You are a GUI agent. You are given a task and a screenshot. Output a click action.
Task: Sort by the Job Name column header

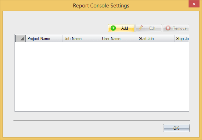81,39
